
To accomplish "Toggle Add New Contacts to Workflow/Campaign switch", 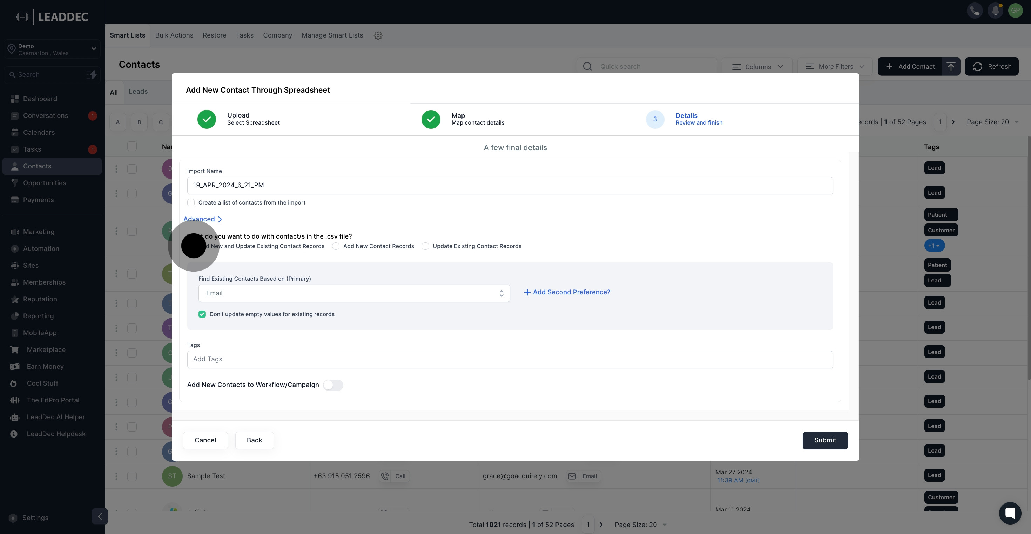I will tap(333, 385).
